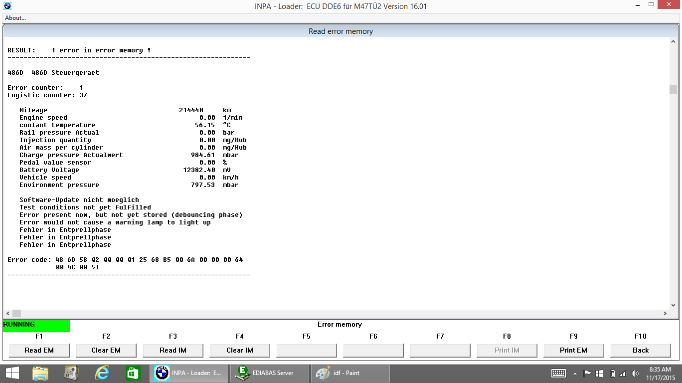This screenshot has height=383, width=682.
Task: Click the environment pressure value 797.53
Action: 203,185
